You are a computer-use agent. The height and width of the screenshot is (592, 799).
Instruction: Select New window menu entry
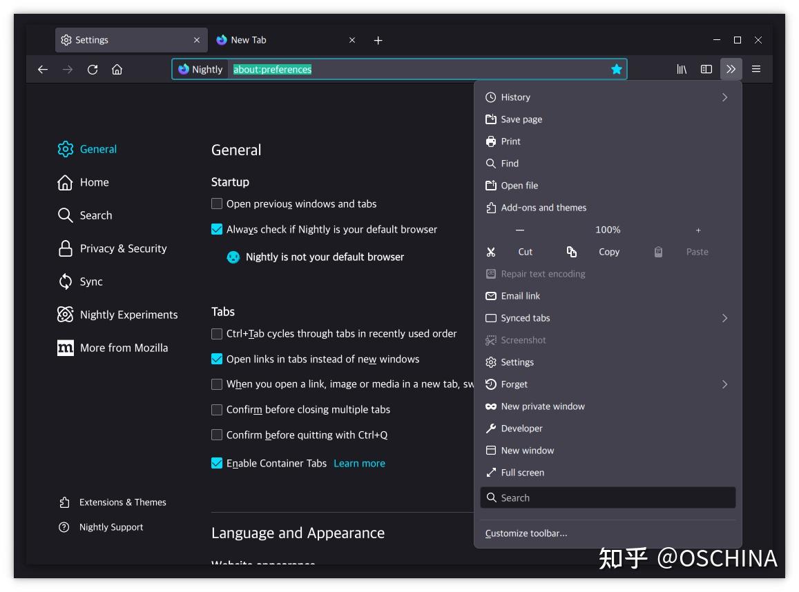point(608,451)
